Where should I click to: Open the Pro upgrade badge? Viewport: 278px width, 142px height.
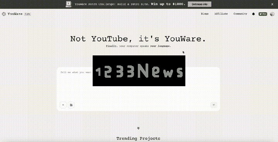point(263,14)
